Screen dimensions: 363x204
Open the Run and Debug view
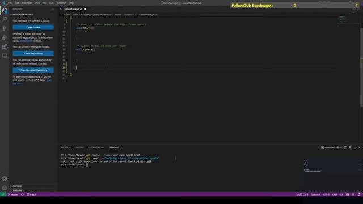5,37
